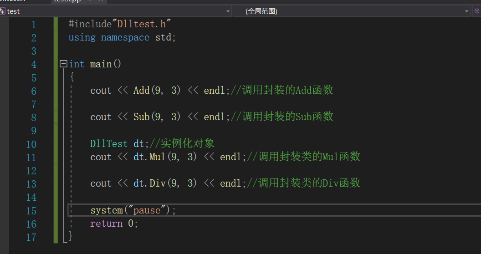Collapse the main() function outline block
The image size is (481, 254).
(x=64, y=64)
